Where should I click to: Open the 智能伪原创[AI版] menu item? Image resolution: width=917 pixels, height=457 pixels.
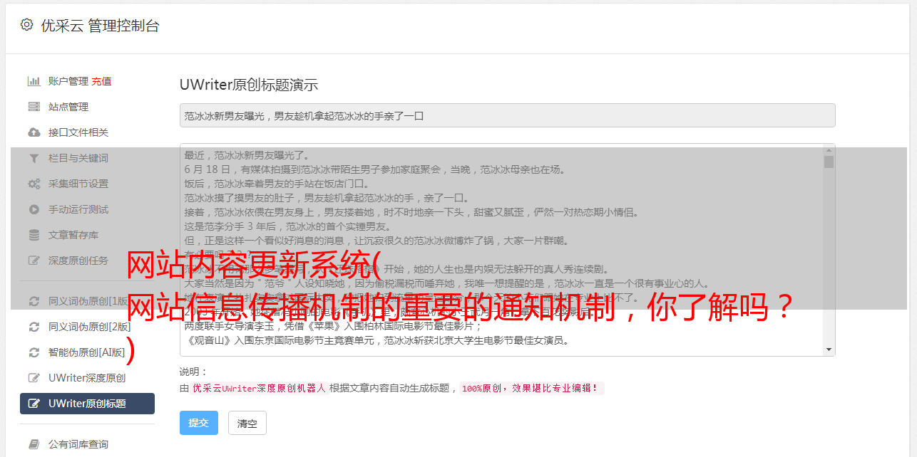pos(87,352)
